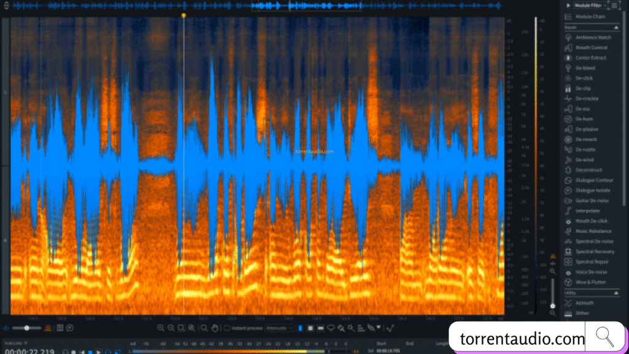Open the Attenuate mode dropdown

[x=278, y=328]
